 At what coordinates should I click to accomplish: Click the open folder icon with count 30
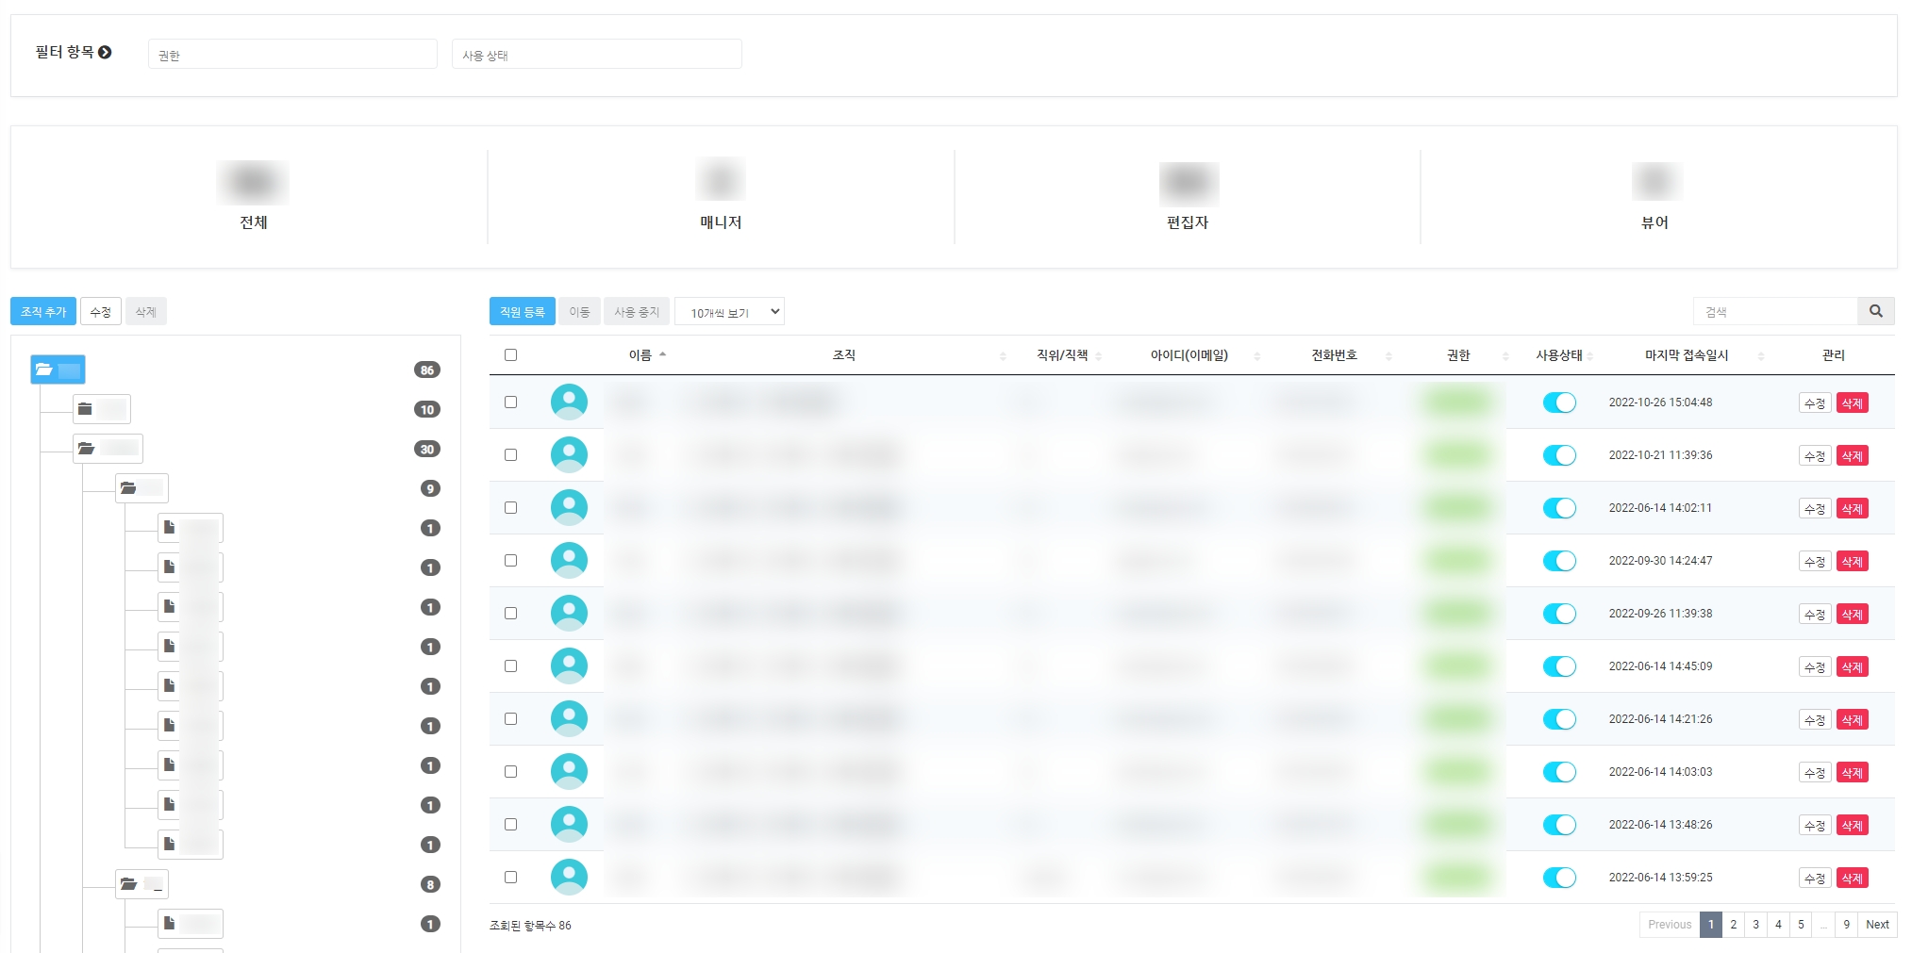[87, 449]
